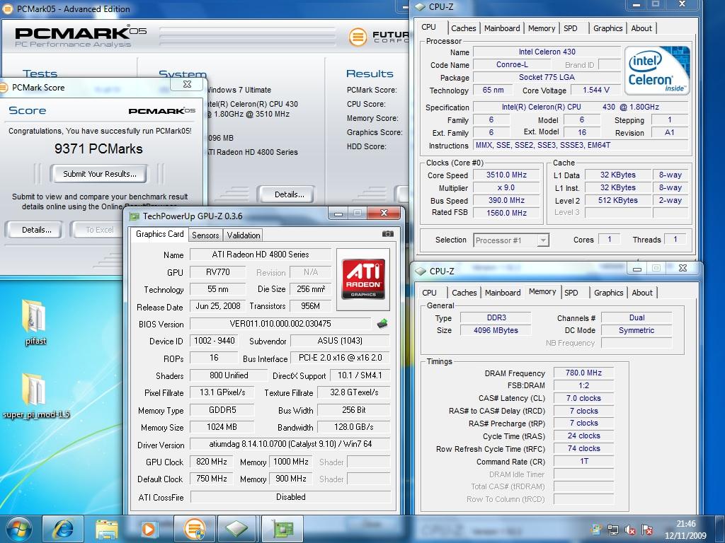Take GPU-Z screenshot with camera icon
The width and height of the screenshot is (725, 543).
click(x=388, y=234)
